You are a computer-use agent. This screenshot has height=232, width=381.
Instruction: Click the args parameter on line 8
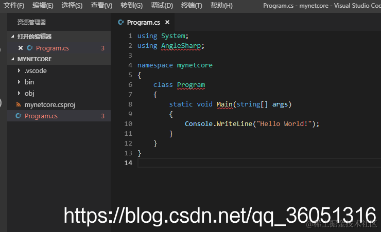(x=280, y=104)
